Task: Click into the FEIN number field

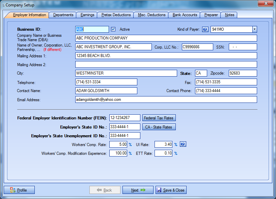Action: pyautogui.click(x=125, y=118)
